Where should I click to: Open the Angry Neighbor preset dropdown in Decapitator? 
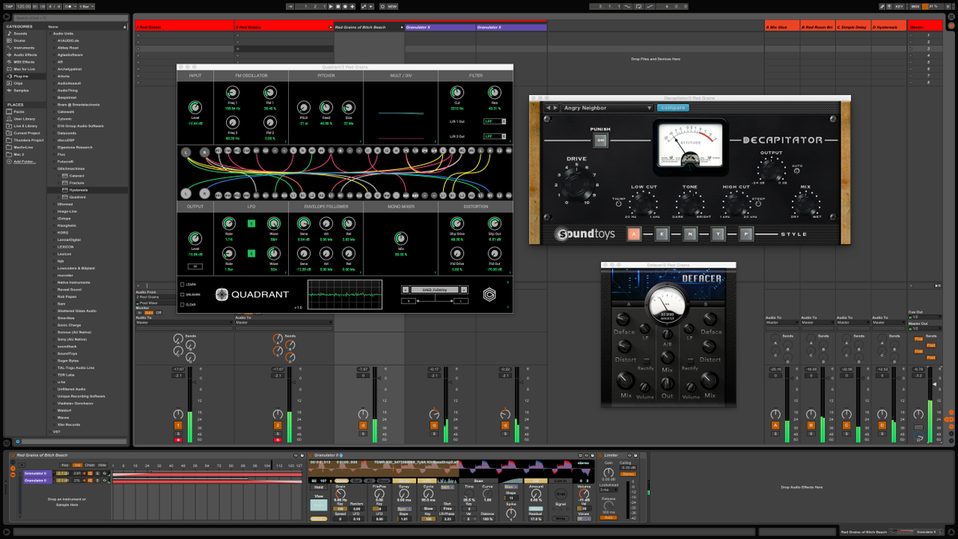(608, 108)
